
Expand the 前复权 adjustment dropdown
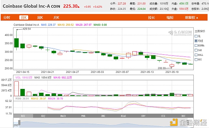point(191,17)
